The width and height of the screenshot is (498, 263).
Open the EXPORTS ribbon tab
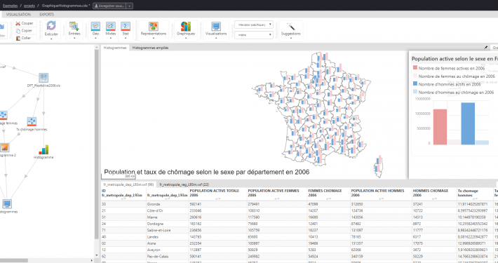click(47, 14)
